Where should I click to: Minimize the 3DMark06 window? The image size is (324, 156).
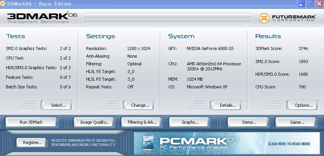tap(301, 4)
